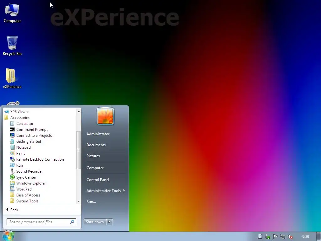
Task: Launch Sound Recorder
Action: click(29, 171)
